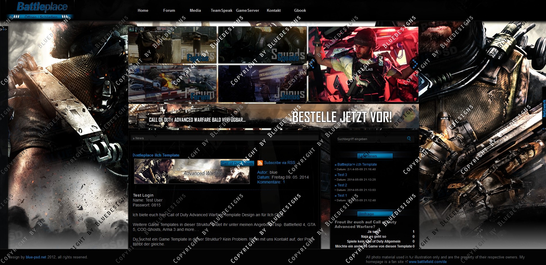Open the www.battlefield.com/de footer link
This screenshot has height=265, width=546.
pyautogui.click(x=428, y=262)
